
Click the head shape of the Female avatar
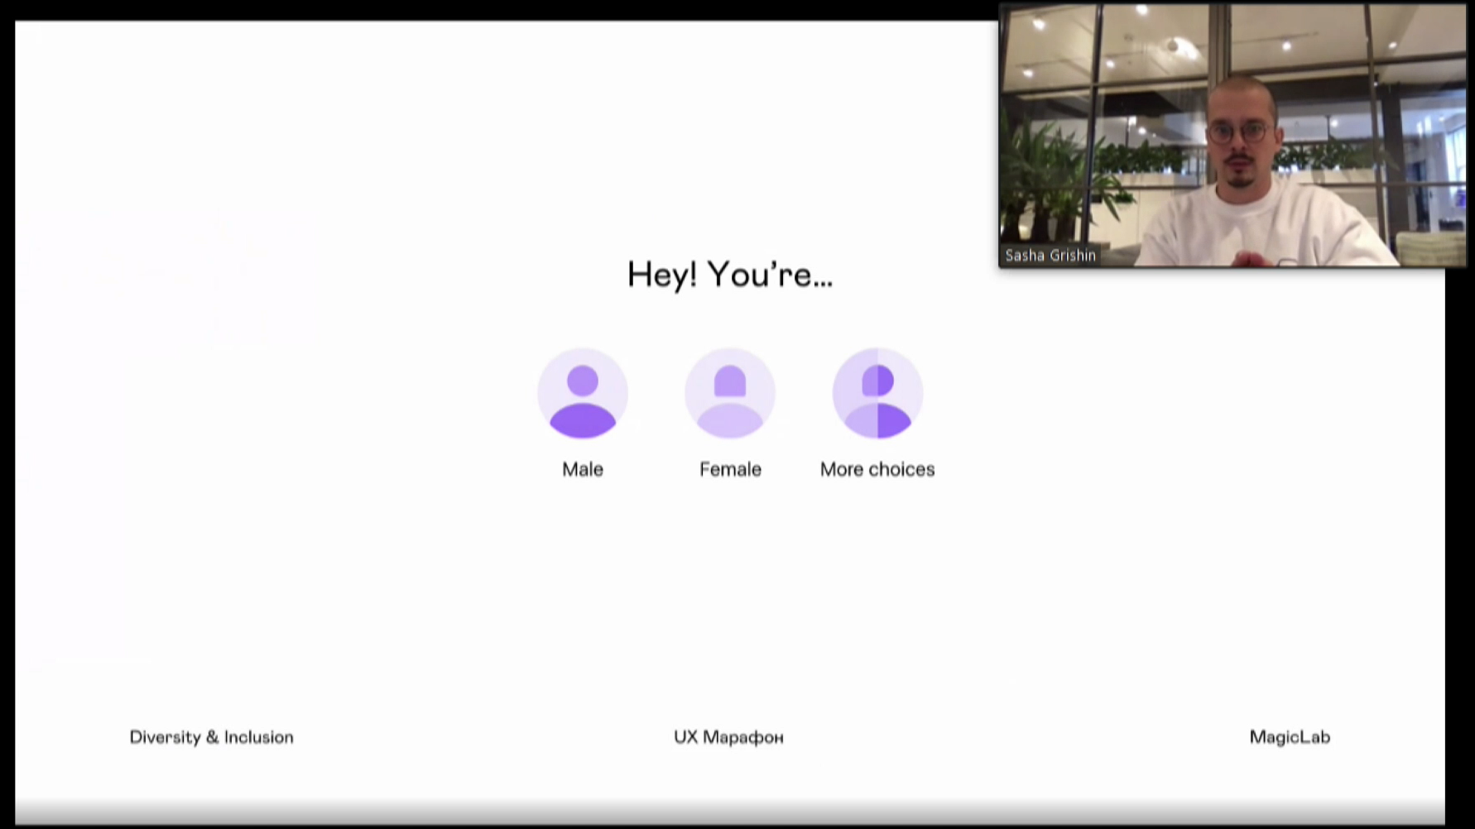pos(729,382)
